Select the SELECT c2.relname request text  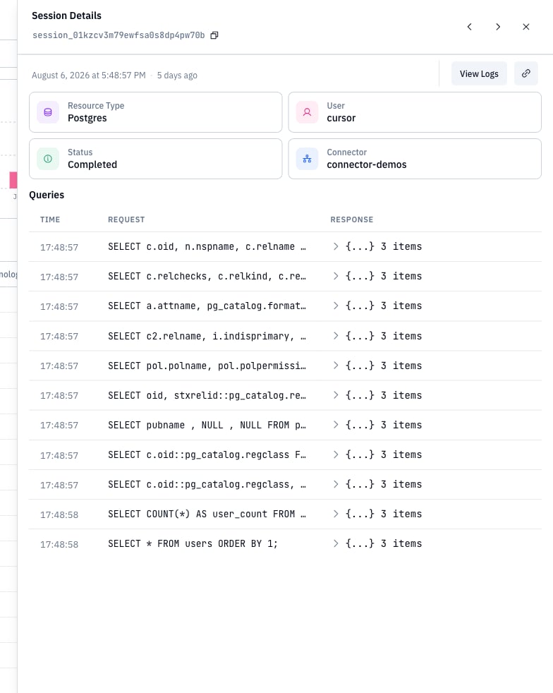point(207,336)
